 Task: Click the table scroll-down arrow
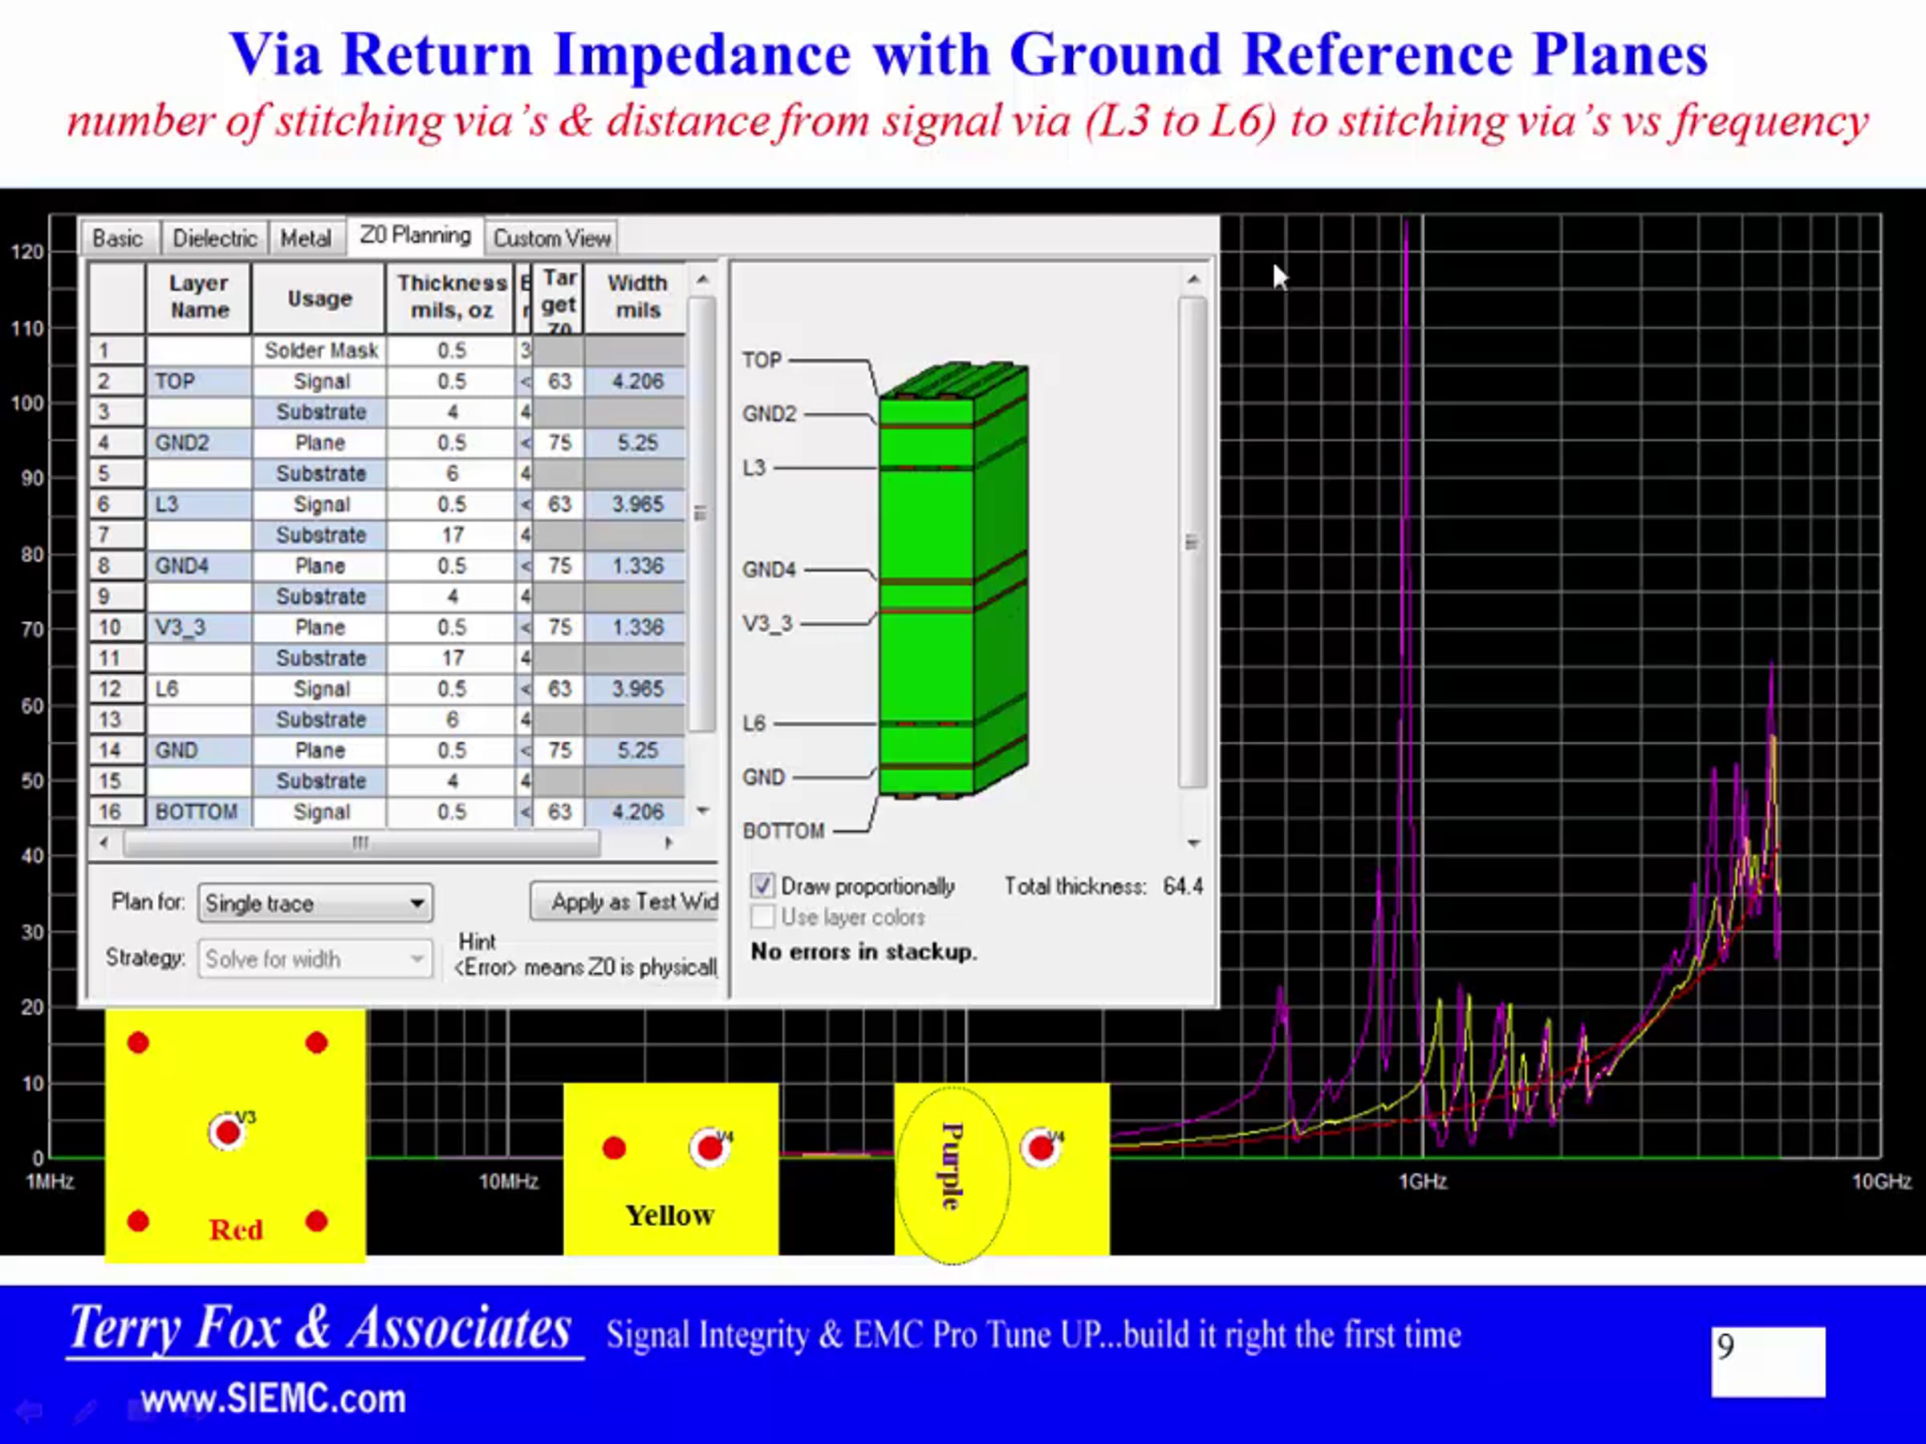click(x=703, y=811)
